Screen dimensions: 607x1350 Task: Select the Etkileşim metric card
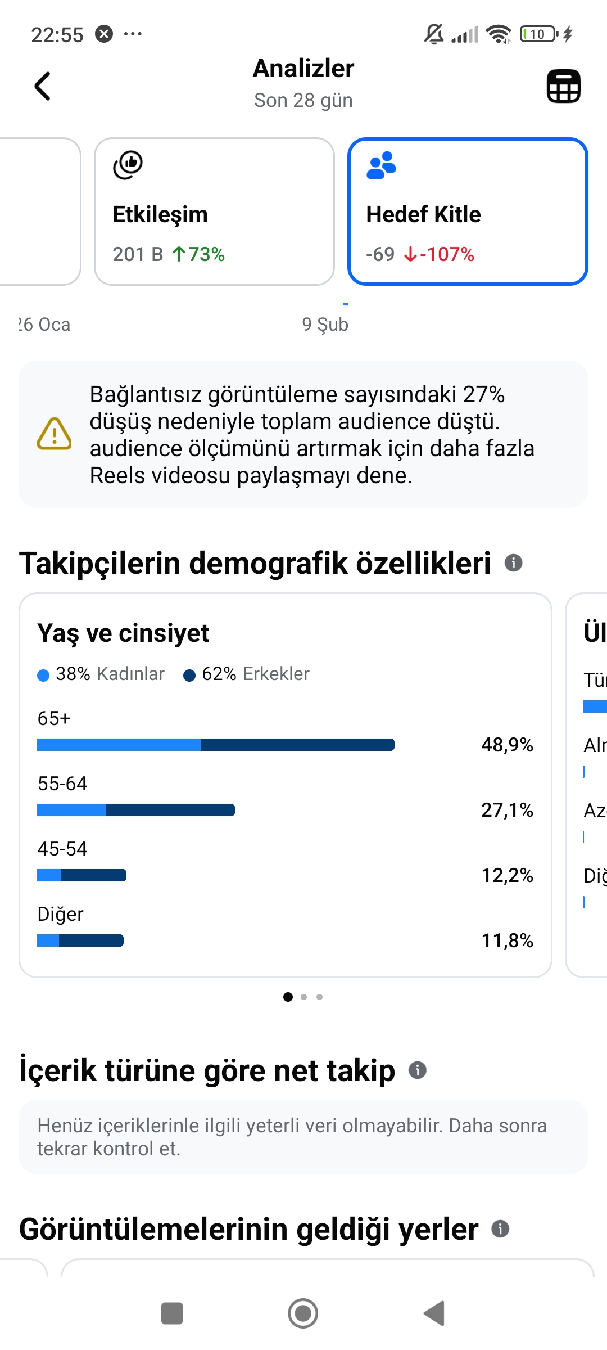(214, 211)
